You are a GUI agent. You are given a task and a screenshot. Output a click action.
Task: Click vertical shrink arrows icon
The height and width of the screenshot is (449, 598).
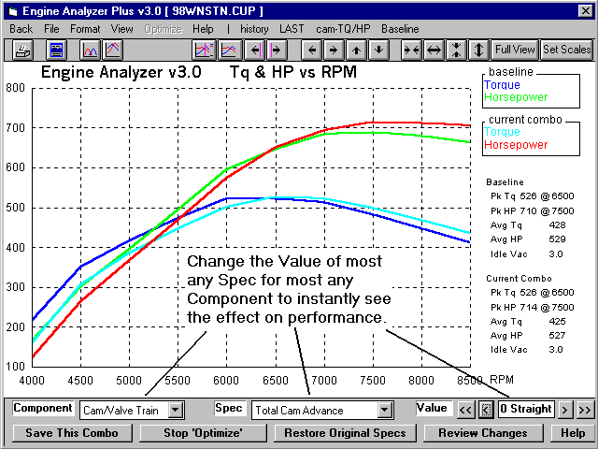457,50
